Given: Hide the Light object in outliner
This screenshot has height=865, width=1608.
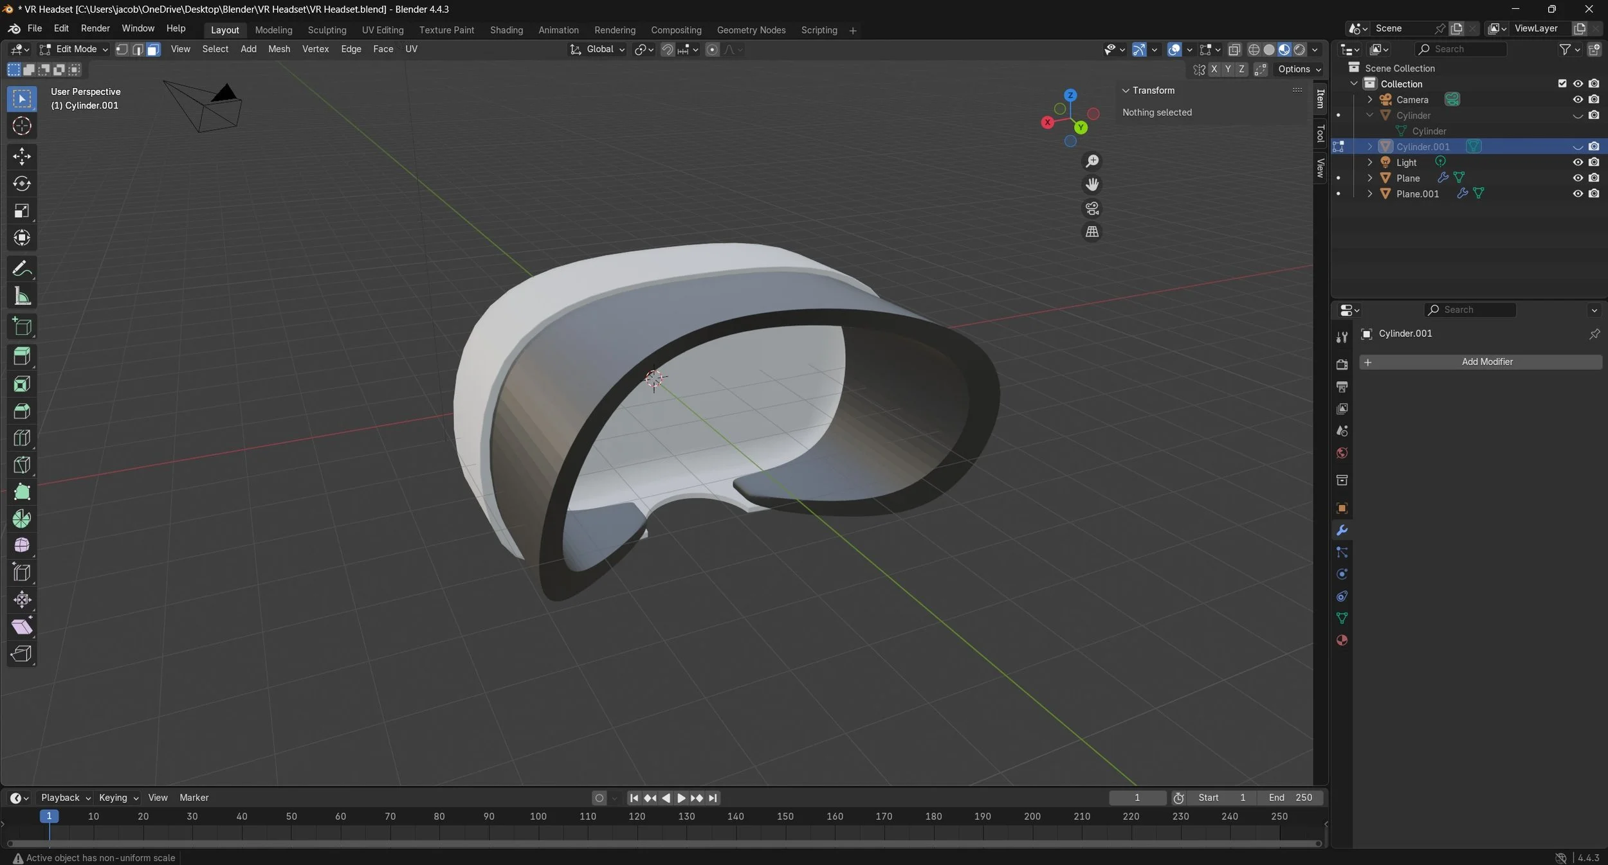Looking at the screenshot, I should pos(1577,163).
